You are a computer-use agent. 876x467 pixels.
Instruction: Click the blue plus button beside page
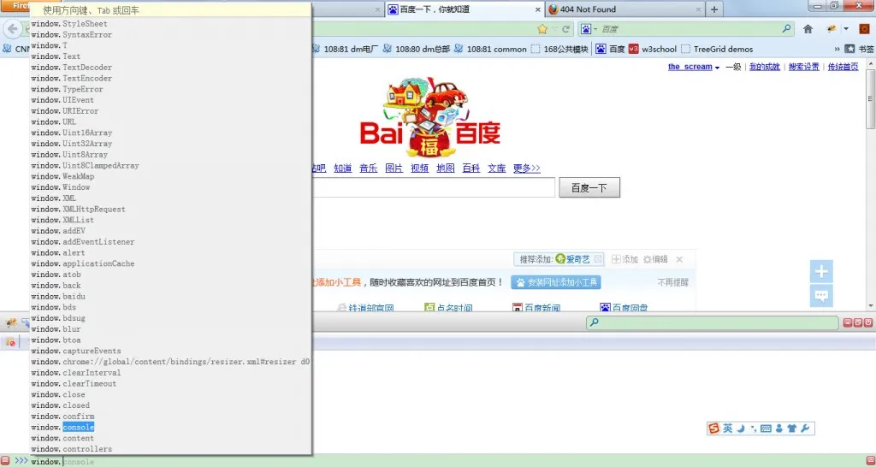(821, 272)
